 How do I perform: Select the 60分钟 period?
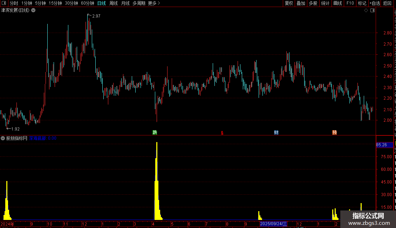(x=88, y=3)
